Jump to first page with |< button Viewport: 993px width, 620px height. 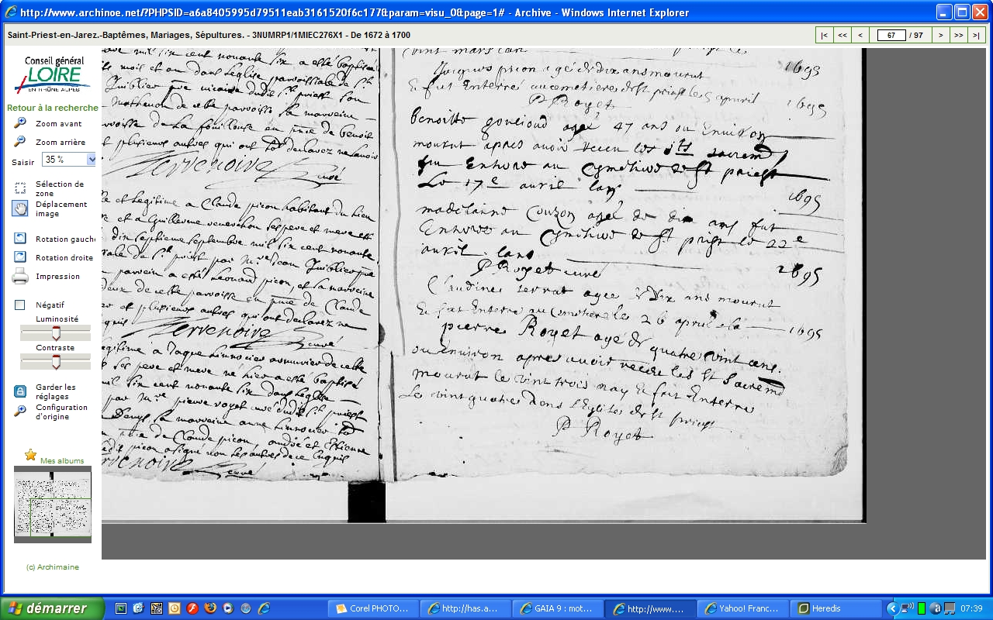(824, 35)
